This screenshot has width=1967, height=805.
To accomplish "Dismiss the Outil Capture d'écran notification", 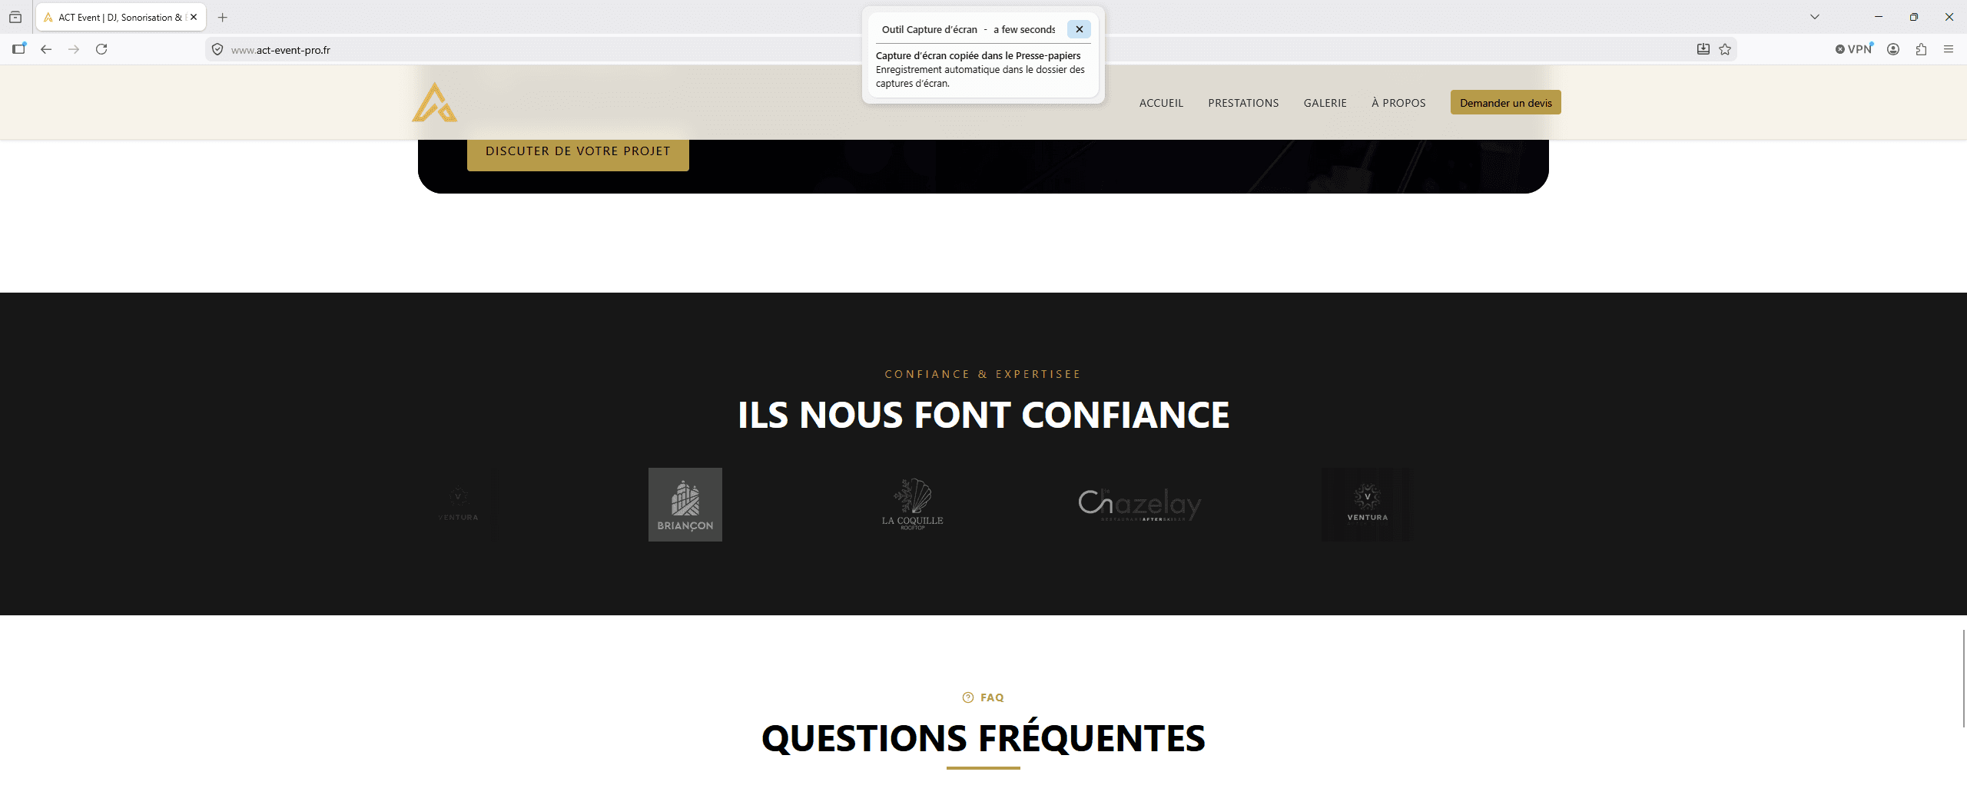I will point(1079,29).
